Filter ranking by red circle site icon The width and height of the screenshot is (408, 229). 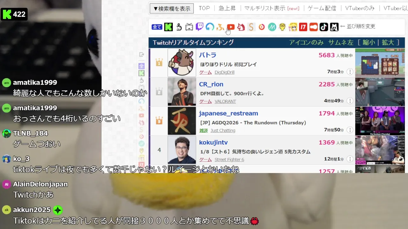262,27
